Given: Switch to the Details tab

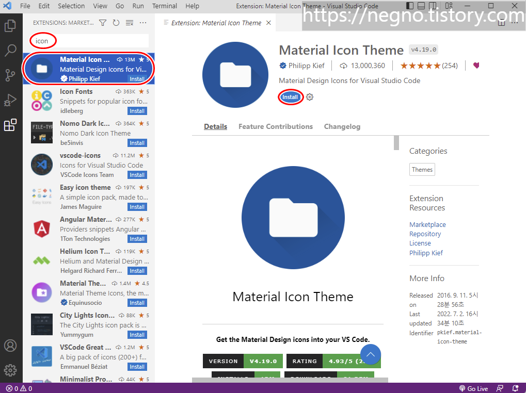Looking at the screenshot, I should tap(215, 127).
